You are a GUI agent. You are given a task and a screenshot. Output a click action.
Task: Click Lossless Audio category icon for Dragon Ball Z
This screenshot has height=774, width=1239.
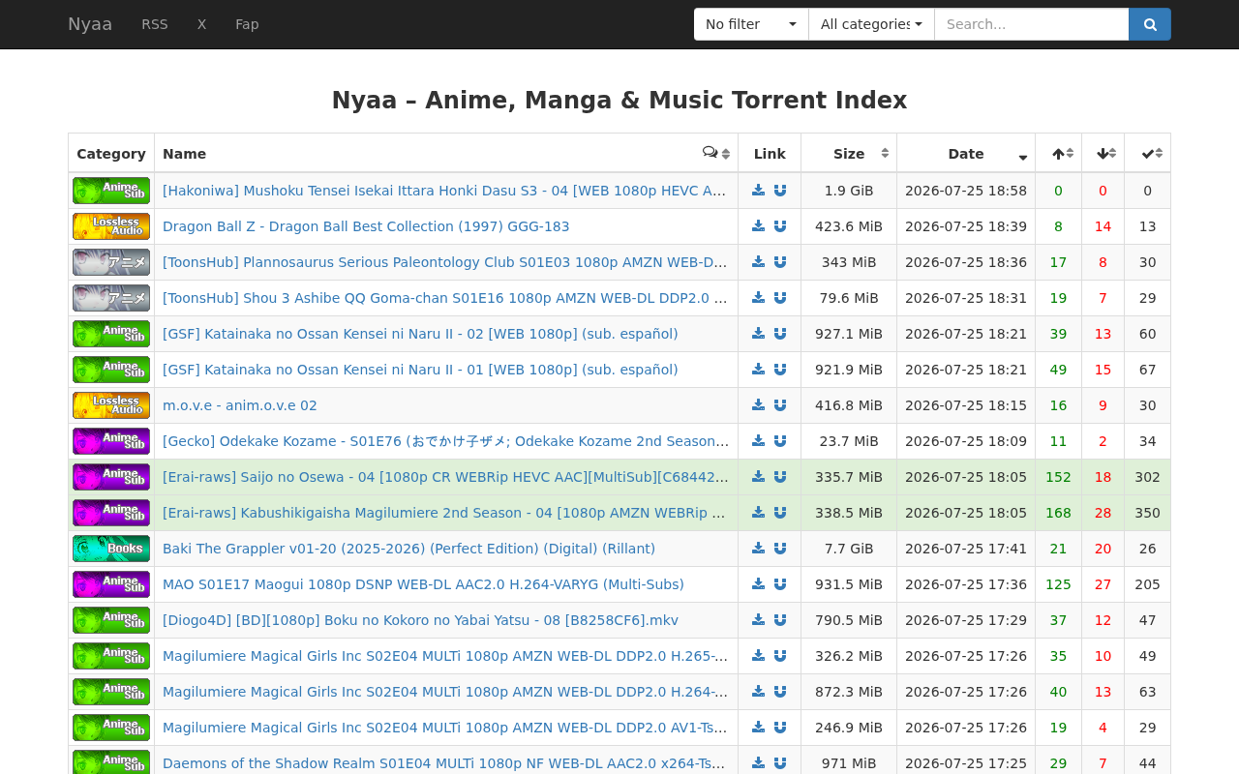111,226
